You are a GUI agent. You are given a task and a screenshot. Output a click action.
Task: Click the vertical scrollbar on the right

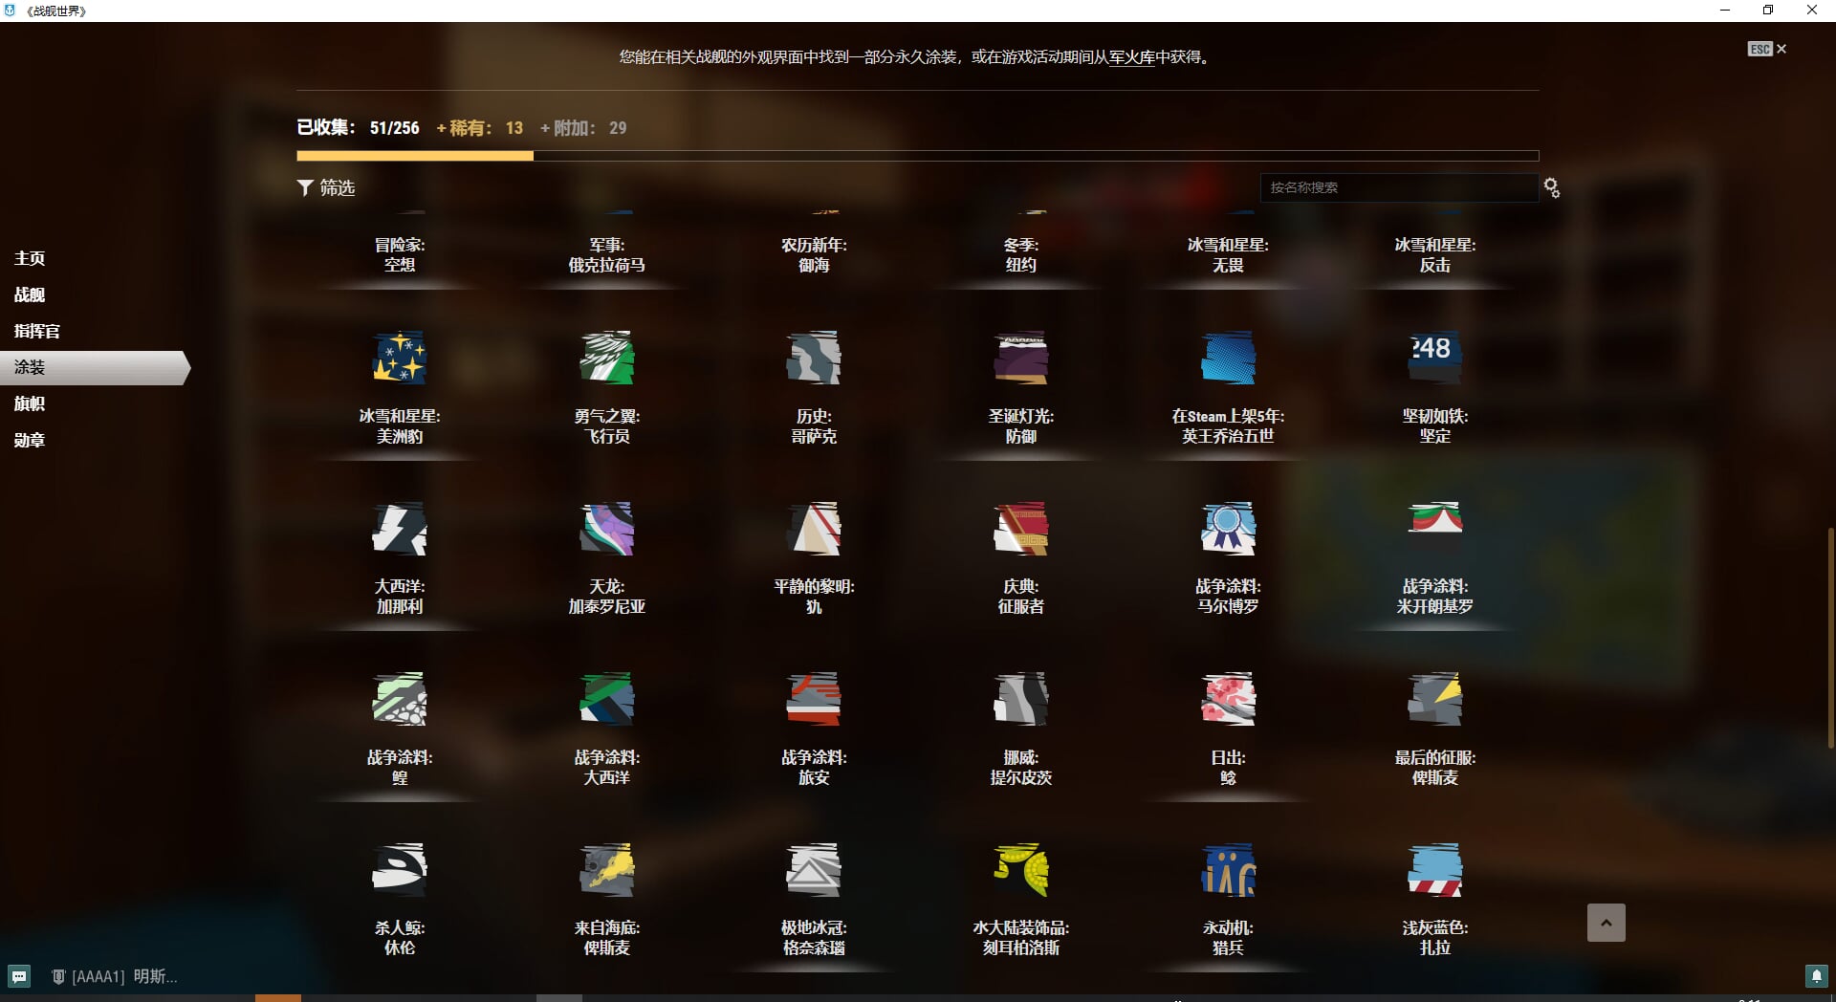point(1830,636)
